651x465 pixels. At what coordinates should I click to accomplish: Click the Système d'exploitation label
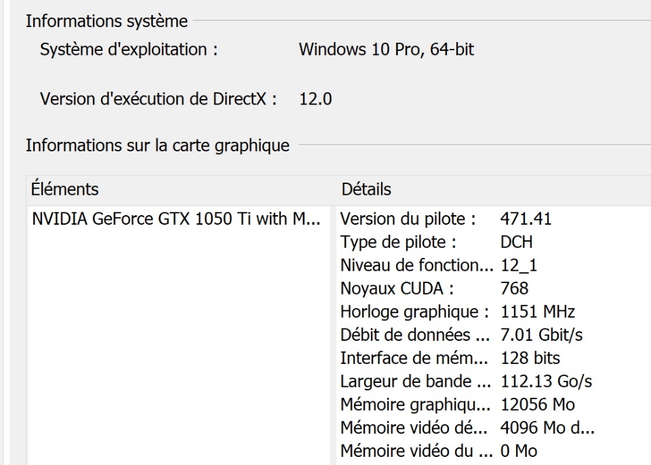[129, 50]
